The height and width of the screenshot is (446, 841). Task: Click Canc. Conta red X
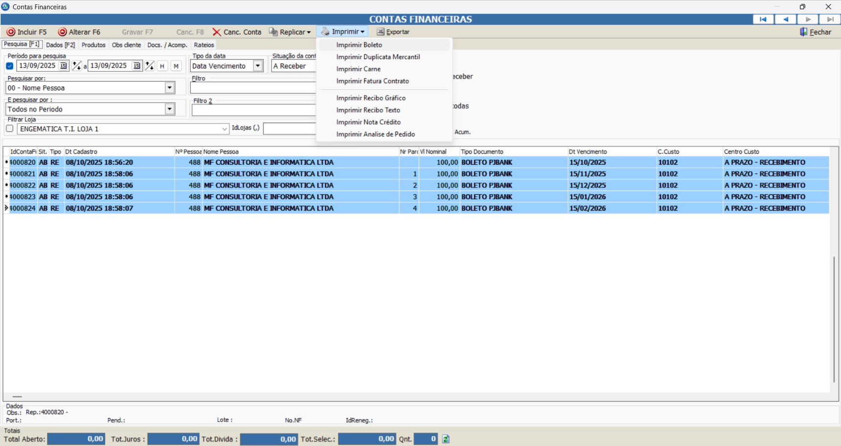(x=217, y=32)
